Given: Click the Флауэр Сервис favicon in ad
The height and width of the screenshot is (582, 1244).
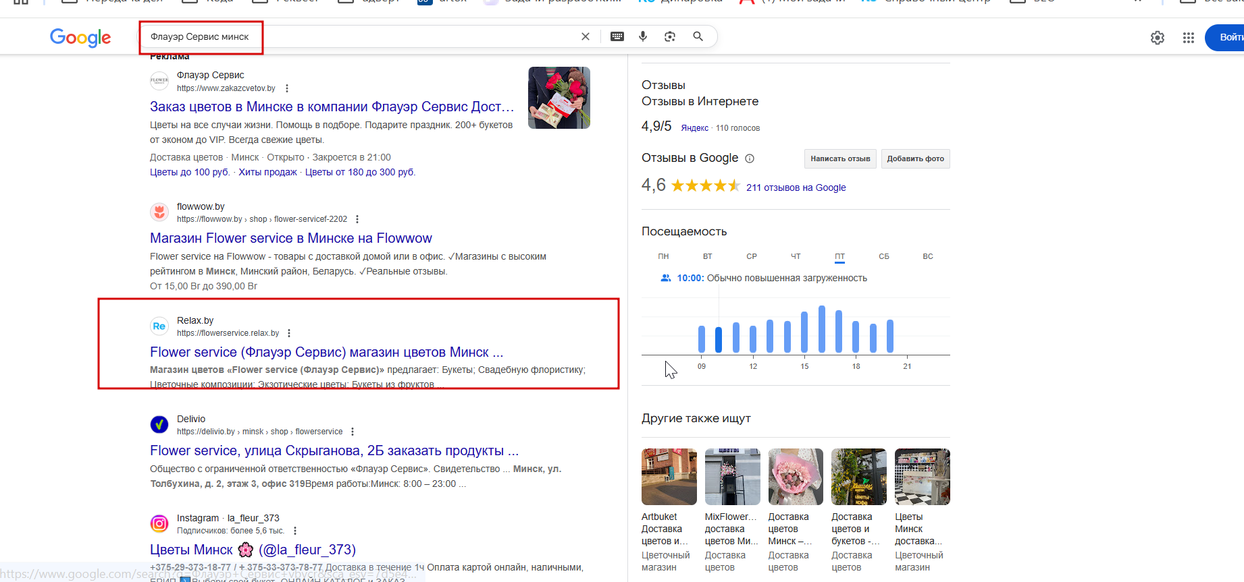Looking at the screenshot, I should coord(159,81).
